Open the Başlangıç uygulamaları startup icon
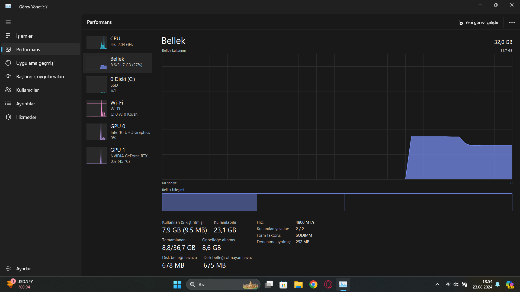This screenshot has height=292, width=520. click(8, 76)
